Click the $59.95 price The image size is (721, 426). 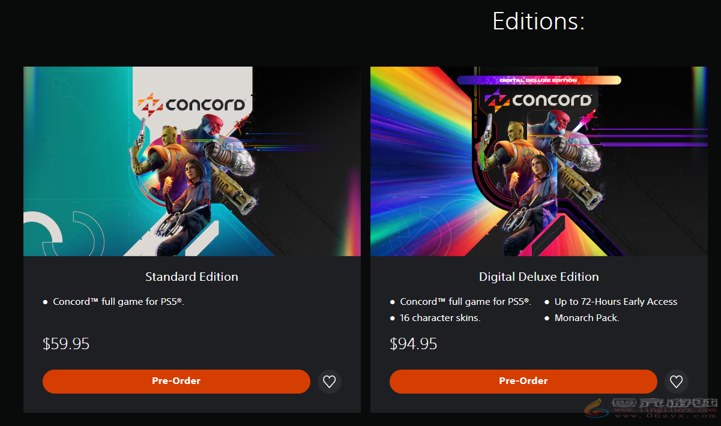pos(66,344)
